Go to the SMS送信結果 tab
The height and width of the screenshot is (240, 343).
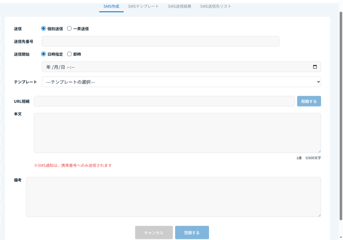point(180,6)
